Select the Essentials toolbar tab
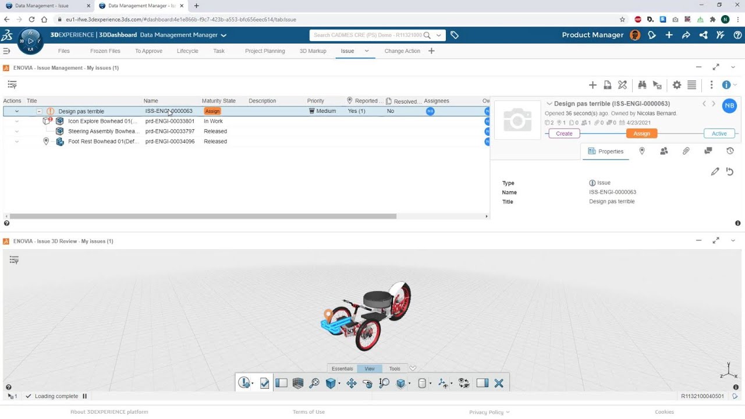745x419 pixels. point(342,368)
